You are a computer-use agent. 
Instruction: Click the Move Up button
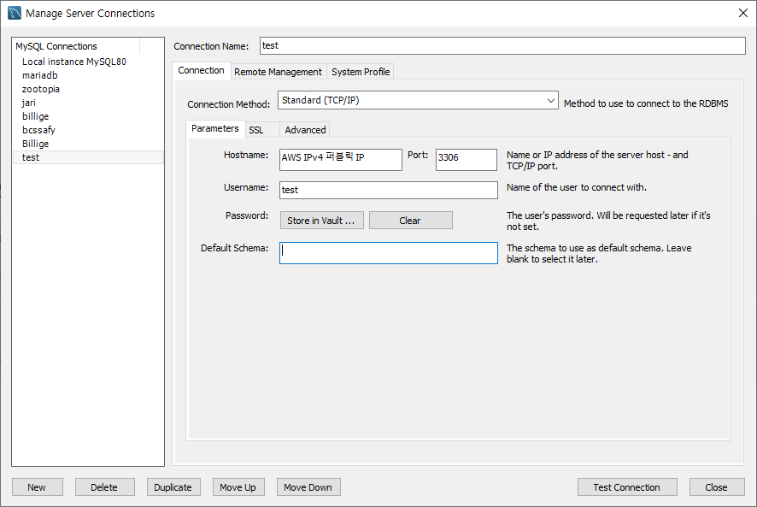point(238,487)
